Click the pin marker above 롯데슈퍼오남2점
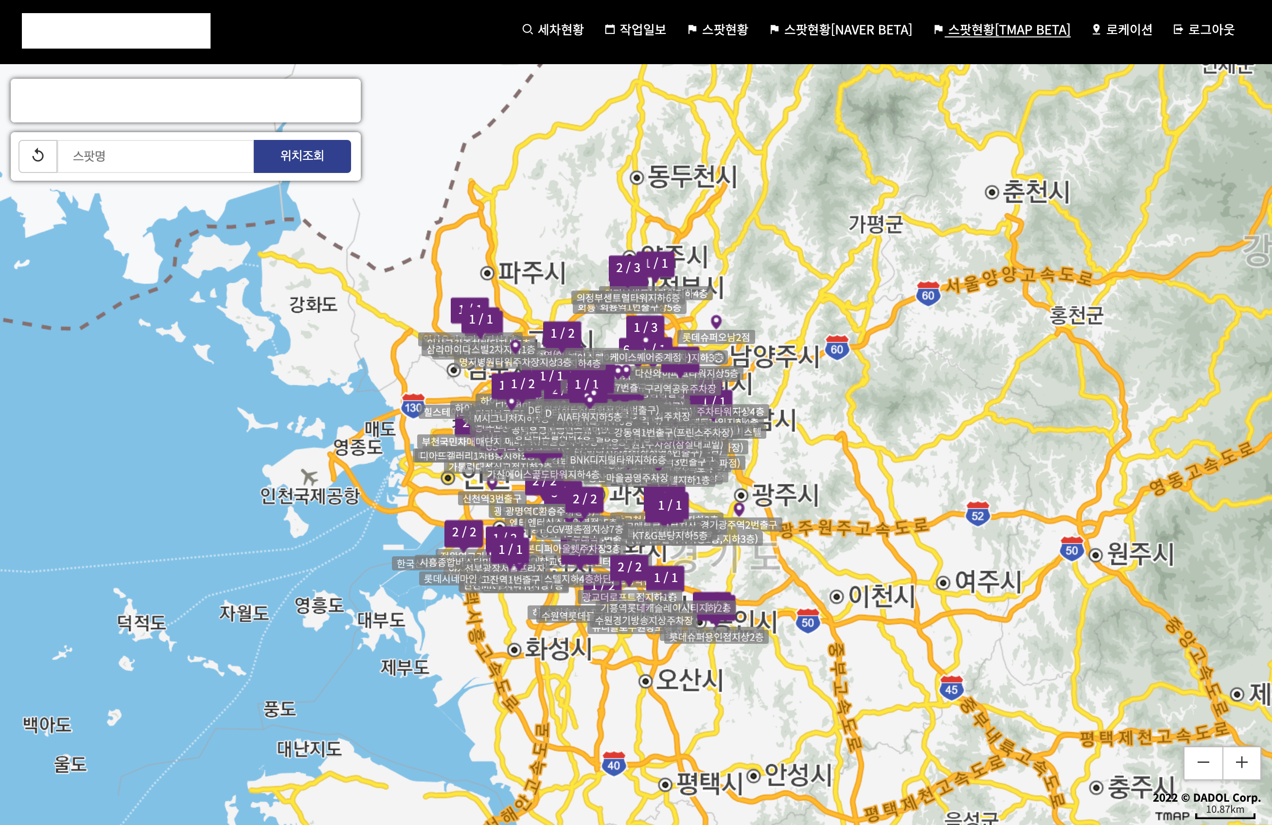Screen dimensions: 1272x825 pyautogui.click(x=716, y=321)
